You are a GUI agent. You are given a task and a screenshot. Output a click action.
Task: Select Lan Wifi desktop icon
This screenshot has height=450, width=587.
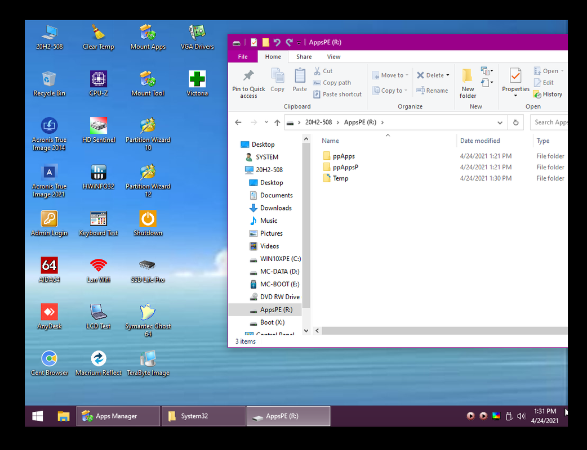point(98,269)
